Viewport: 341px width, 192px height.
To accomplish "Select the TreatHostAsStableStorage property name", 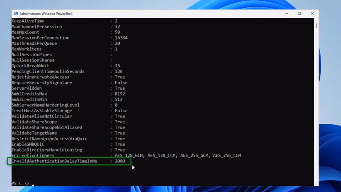I will 42,111.
